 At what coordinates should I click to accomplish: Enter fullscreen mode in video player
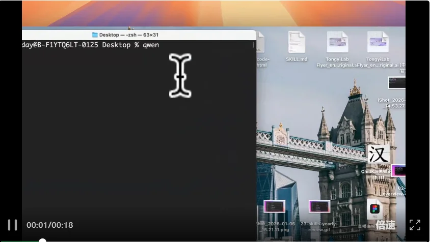click(415, 225)
